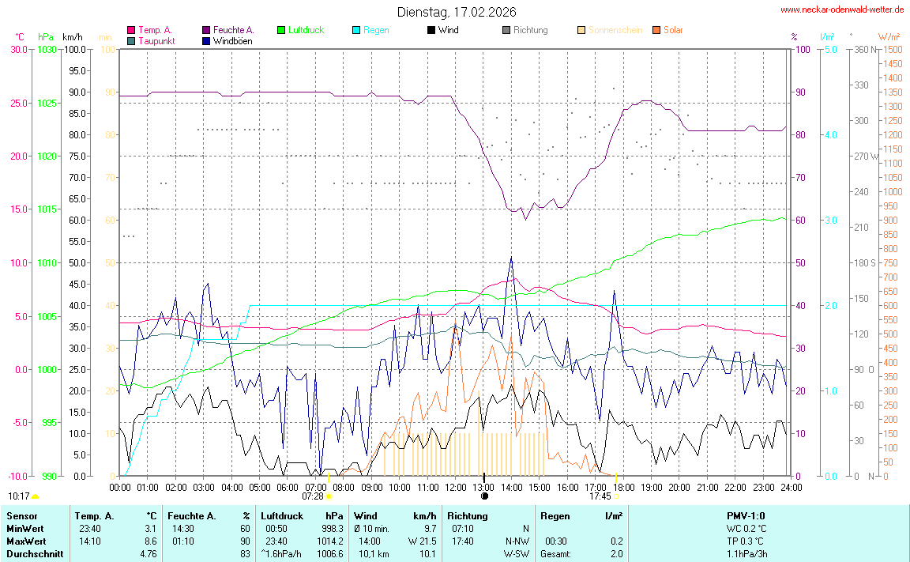Click the purple Feuchte A. legend square
The width and height of the screenshot is (910, 562).
[x=206, y=30]
